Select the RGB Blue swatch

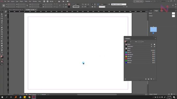140,63
